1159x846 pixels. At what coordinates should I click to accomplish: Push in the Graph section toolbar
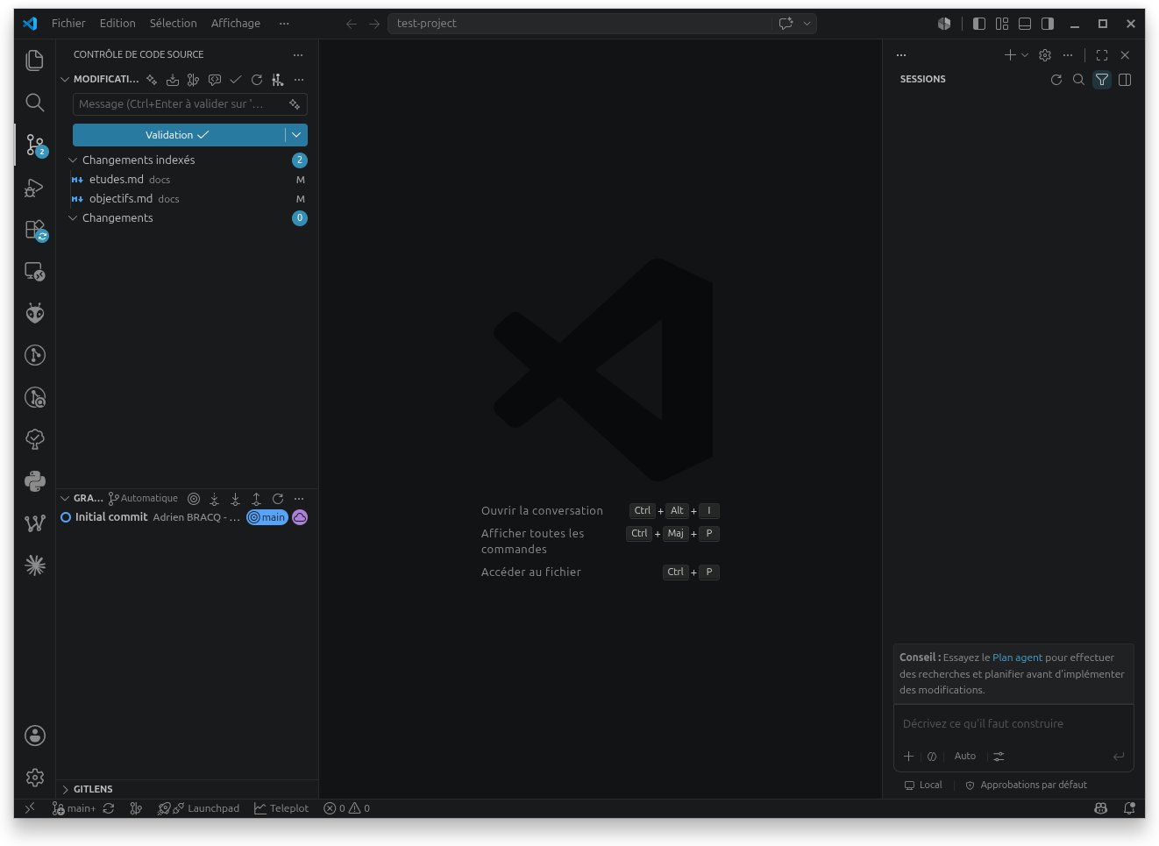click(256, 499)
